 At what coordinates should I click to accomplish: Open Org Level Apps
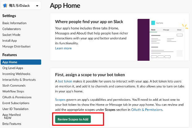pos(13,68)
